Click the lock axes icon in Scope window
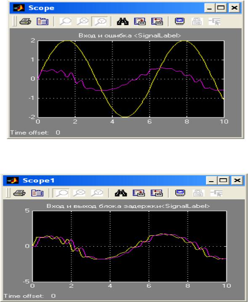 [x=197, y=22]
